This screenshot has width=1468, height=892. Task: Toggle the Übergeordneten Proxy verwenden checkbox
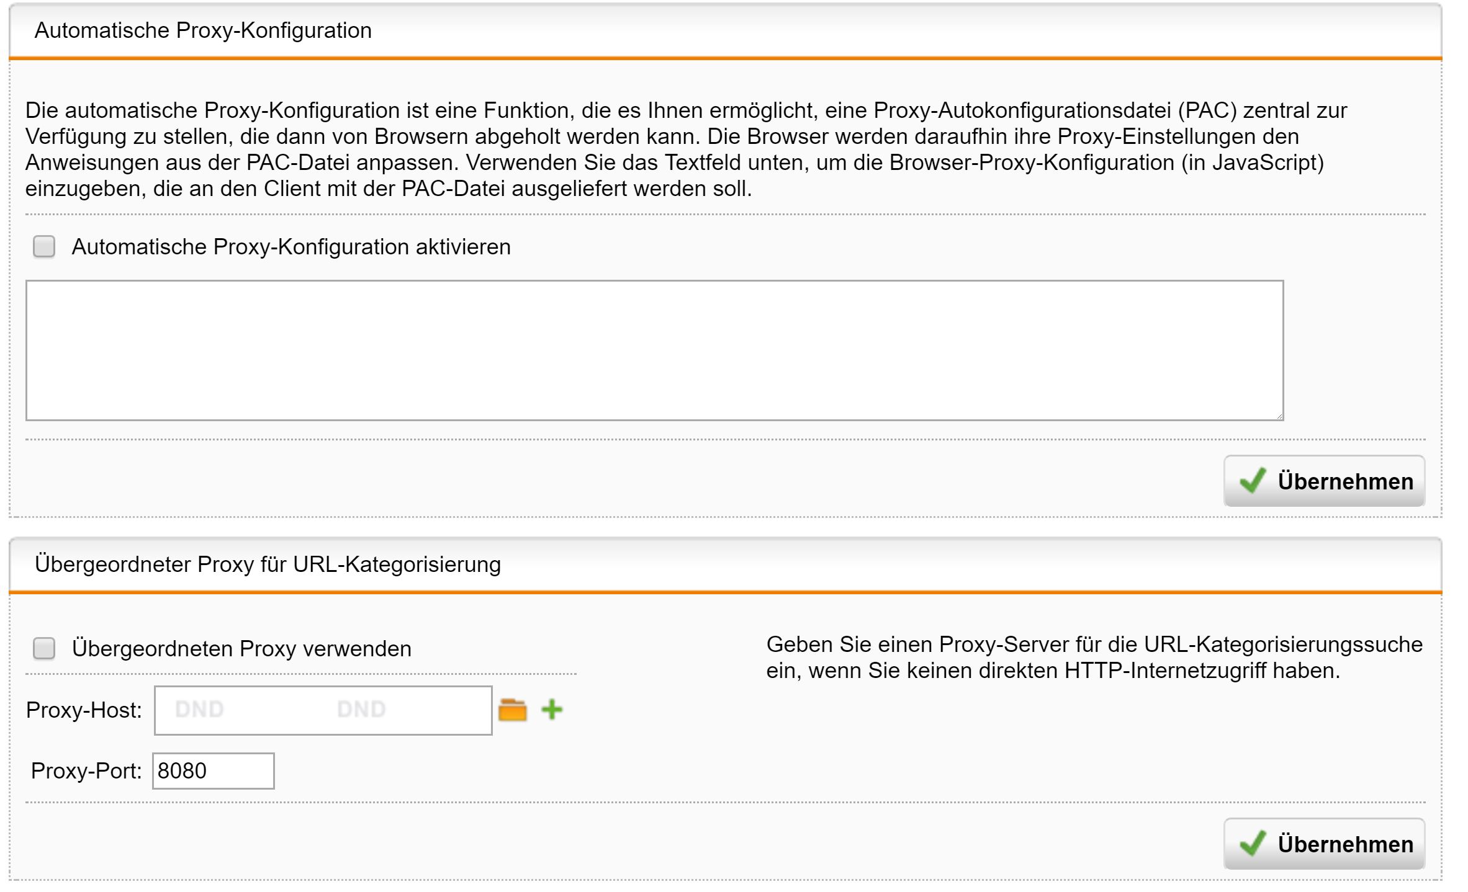[44, 649]
